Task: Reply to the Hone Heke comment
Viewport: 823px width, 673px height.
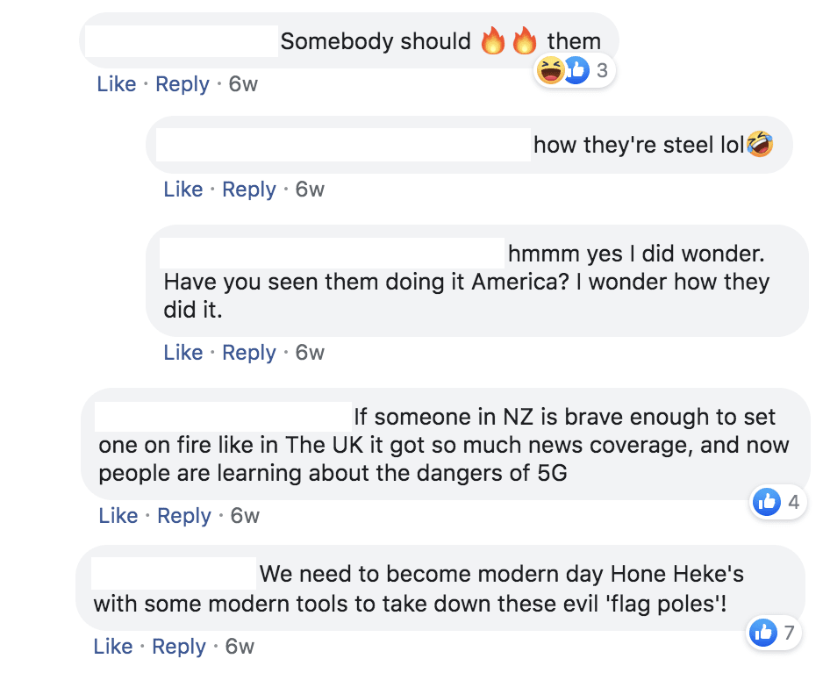Action: click(179, 646)
